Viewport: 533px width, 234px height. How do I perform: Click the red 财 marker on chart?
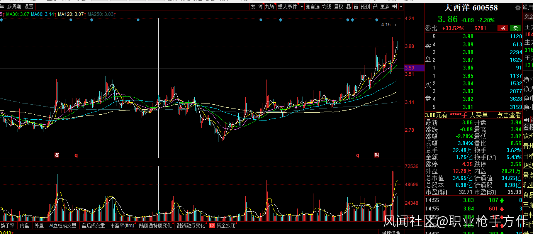click(x=377, y=155)
